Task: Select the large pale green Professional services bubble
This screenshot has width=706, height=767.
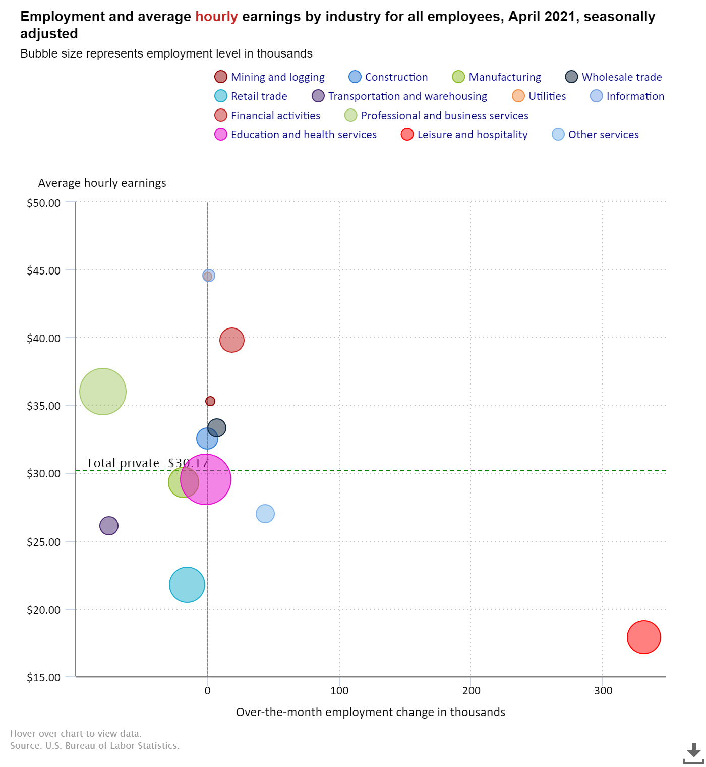Action: pos(103,392)
